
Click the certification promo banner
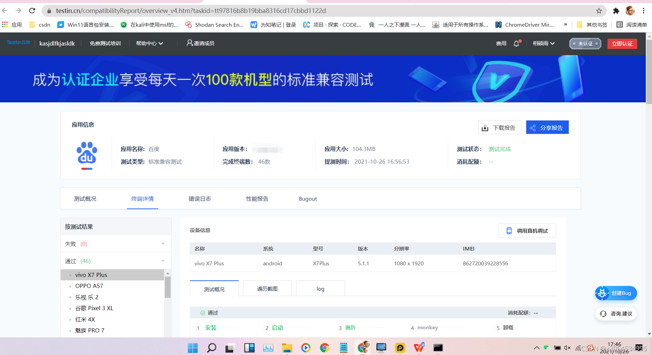323,79
